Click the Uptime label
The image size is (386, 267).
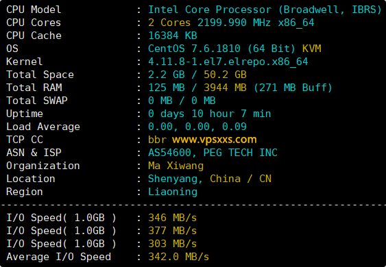[x=25, y=114]
